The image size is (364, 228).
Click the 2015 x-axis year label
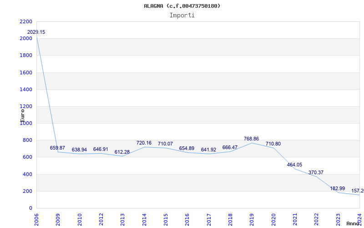coord(166,220)
